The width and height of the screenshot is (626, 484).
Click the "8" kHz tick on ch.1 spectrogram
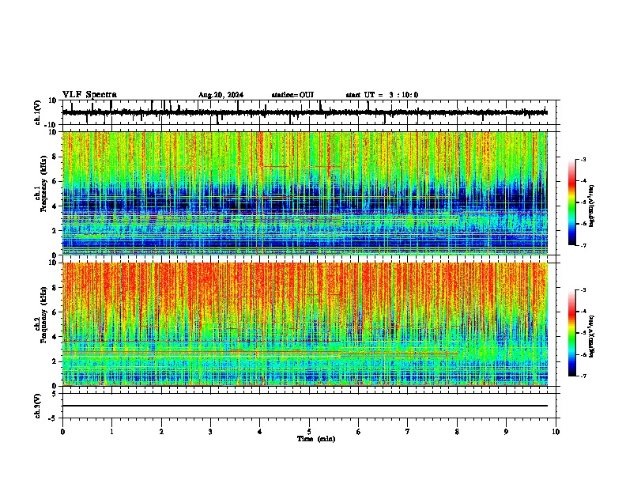click(55, 157)
